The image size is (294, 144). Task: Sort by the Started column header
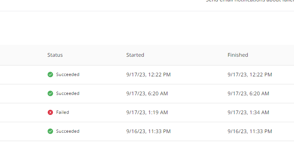point(135,55)
